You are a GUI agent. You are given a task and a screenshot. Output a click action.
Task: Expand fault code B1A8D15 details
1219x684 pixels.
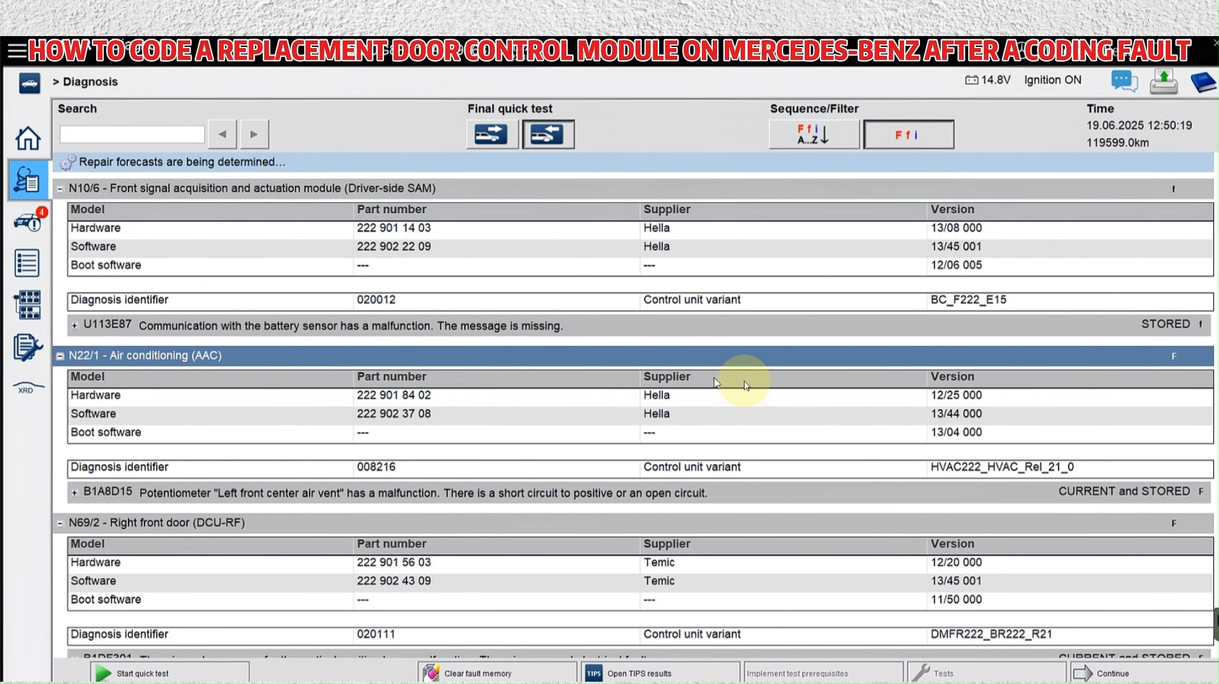point(75,493)
